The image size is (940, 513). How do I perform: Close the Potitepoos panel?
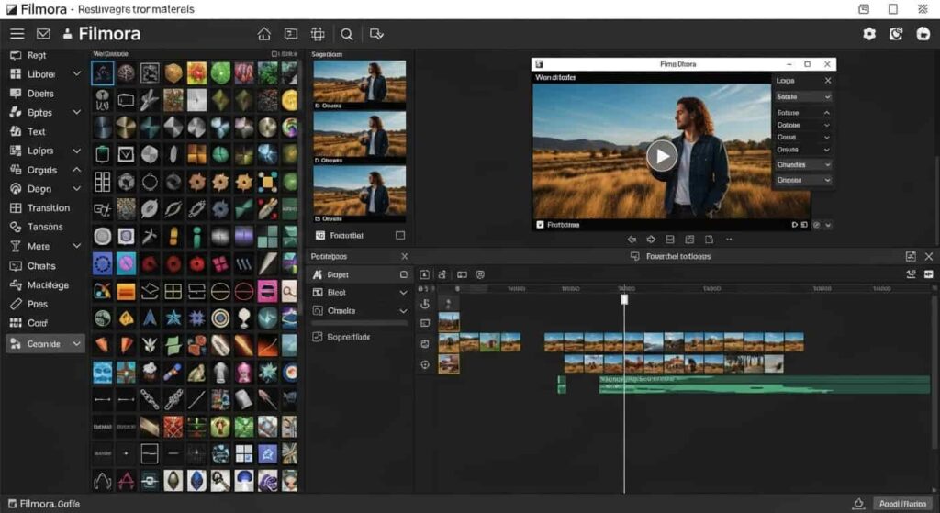404,257
